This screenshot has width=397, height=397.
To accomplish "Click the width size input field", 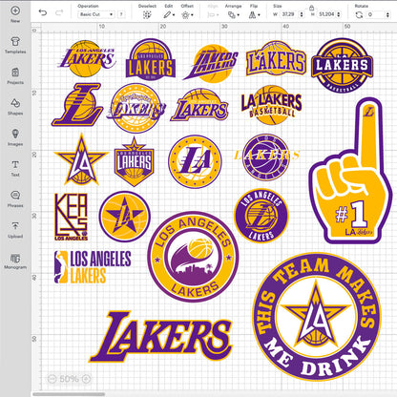I will 288,14.
